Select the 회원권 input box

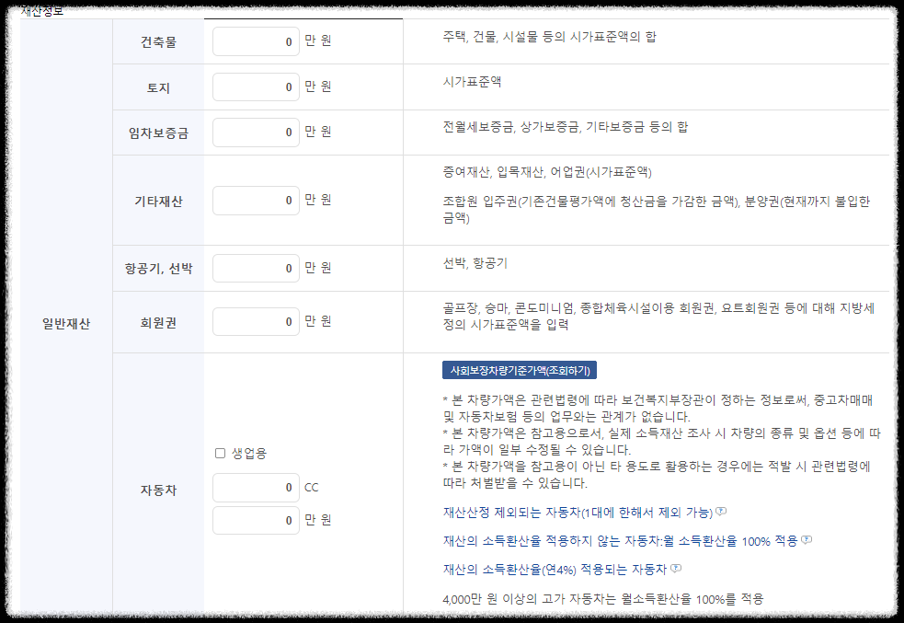256,320
